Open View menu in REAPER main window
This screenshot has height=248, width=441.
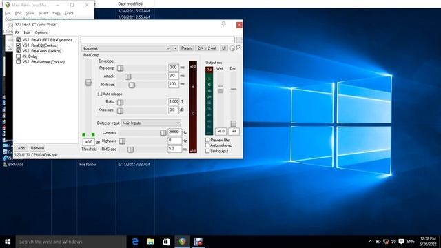tap(30, 13)
